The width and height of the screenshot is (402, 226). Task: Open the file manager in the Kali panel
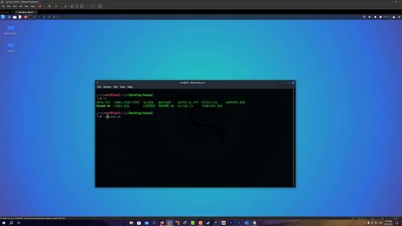pyautogui.click(x=14, y=17)
